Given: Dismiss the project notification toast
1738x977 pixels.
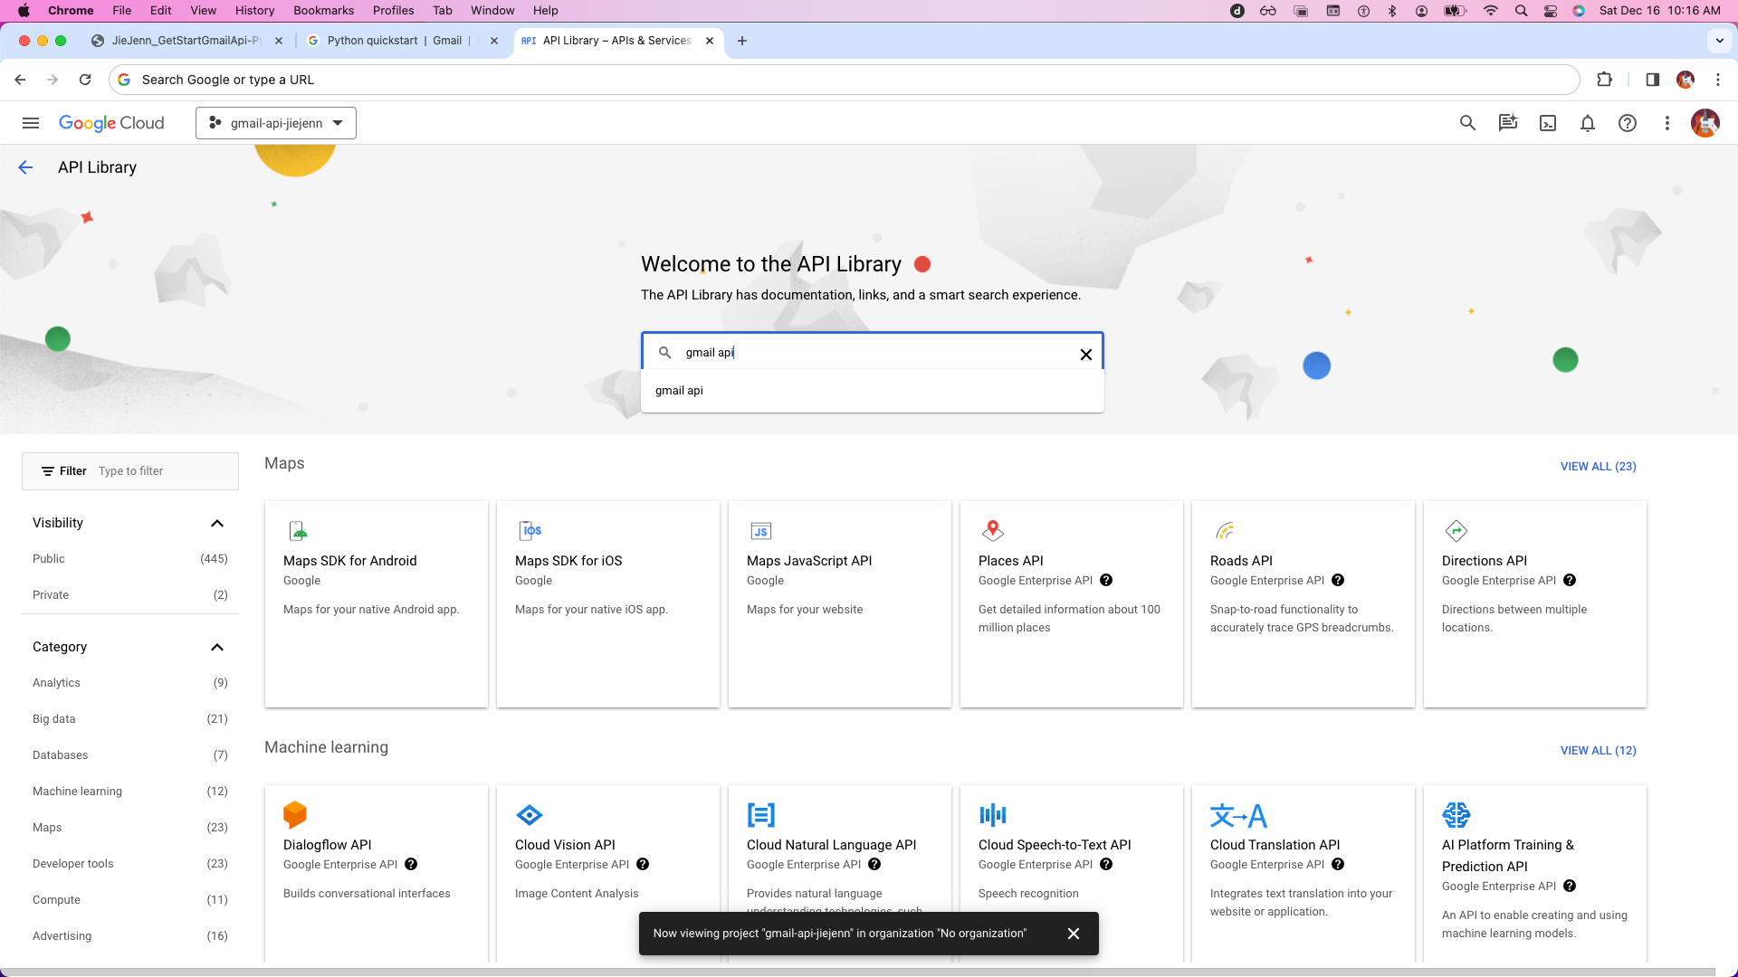Looking at the screenshot, I should click(x=1074, y=934).
